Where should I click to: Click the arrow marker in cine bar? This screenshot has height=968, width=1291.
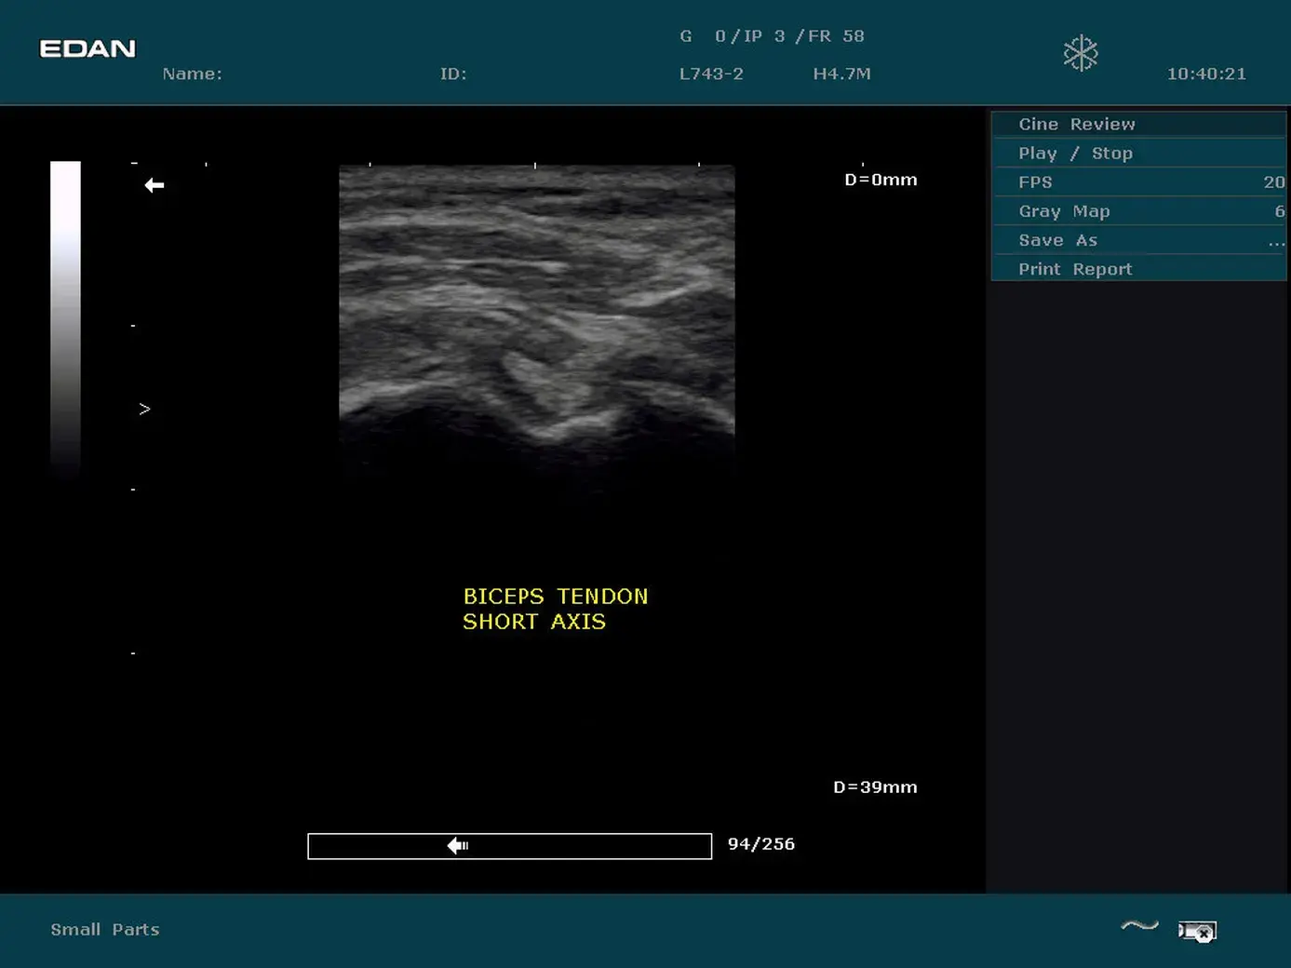tap(458, 845)
